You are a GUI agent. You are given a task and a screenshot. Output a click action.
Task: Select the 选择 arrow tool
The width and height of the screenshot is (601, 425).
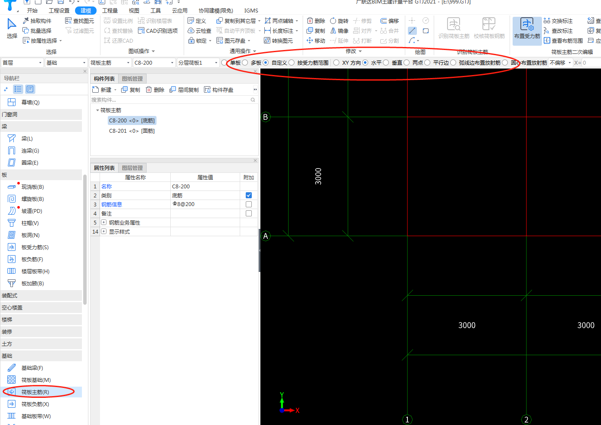pos(12,28)
